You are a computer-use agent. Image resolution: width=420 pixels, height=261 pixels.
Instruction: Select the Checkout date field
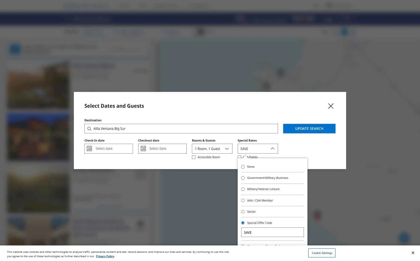coord(162,149)
